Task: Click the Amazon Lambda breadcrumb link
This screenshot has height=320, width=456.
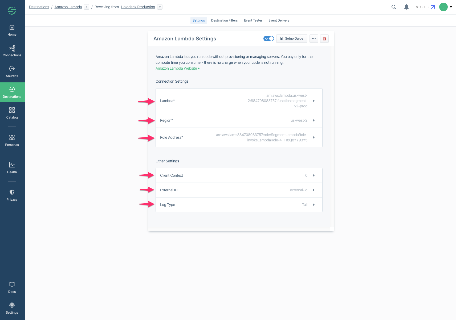Action: pyautogui.click(x=68, y=7)
